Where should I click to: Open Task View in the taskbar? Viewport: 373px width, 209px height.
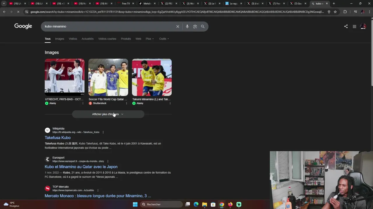(188, 204)
